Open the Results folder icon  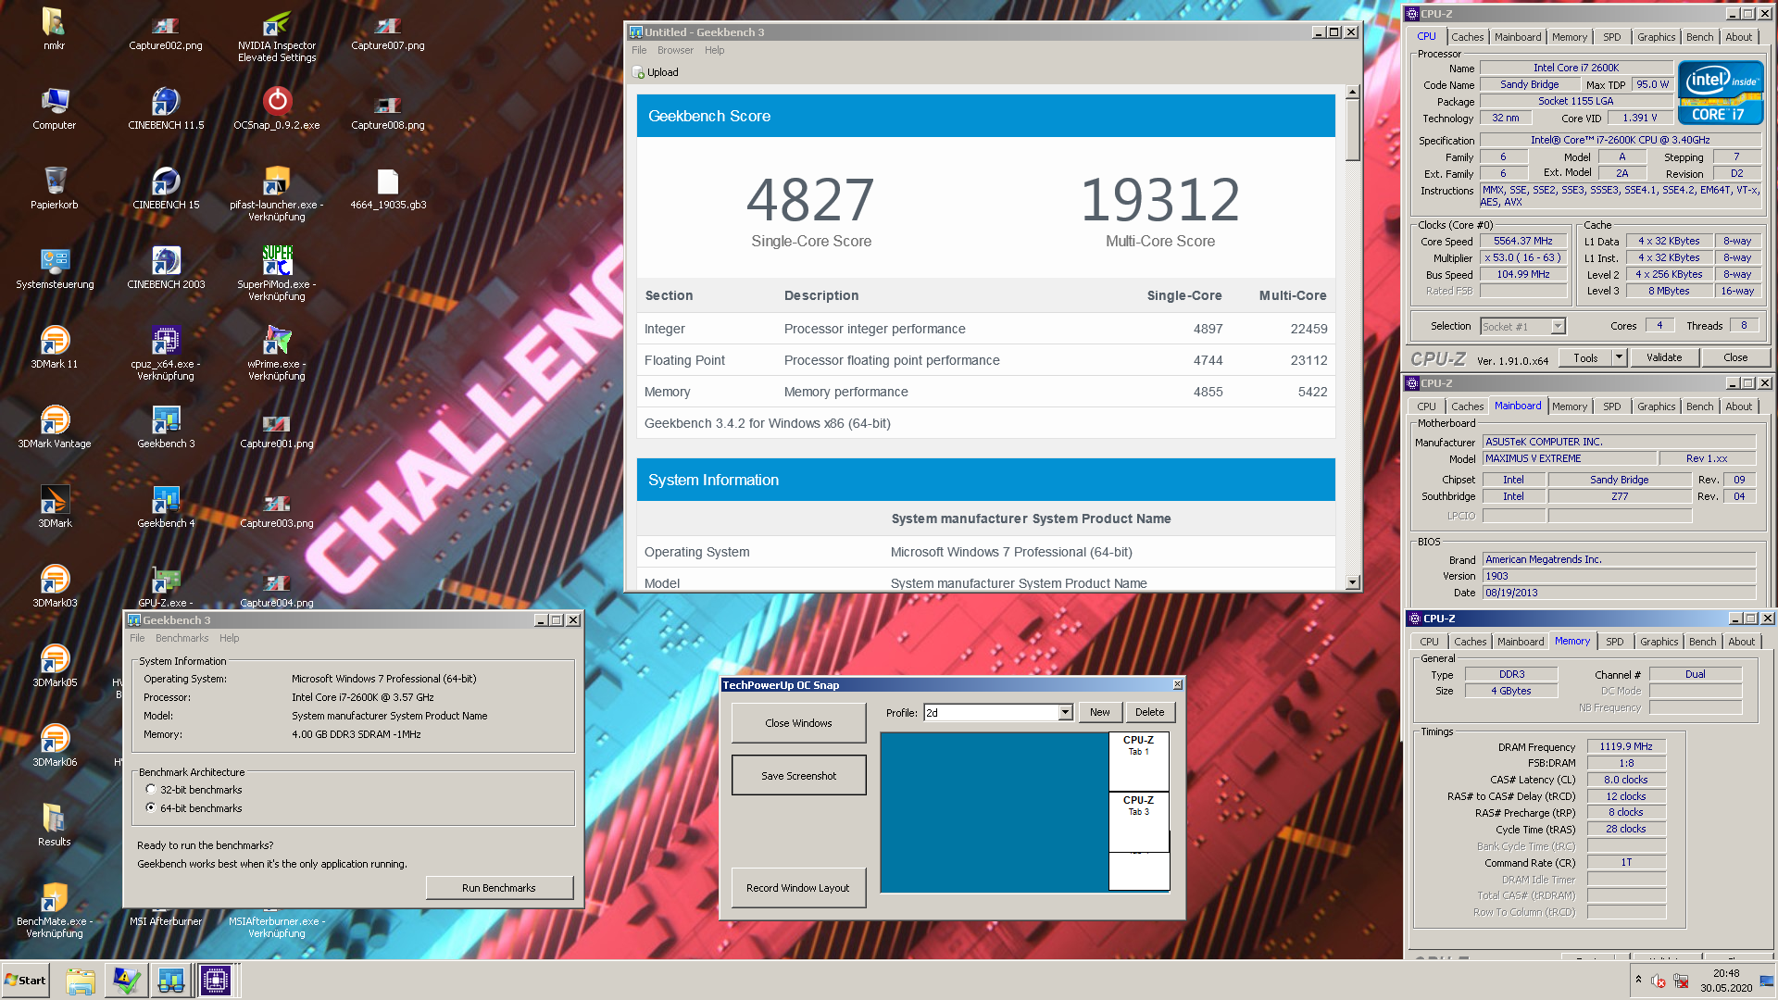tap(55, 825)
